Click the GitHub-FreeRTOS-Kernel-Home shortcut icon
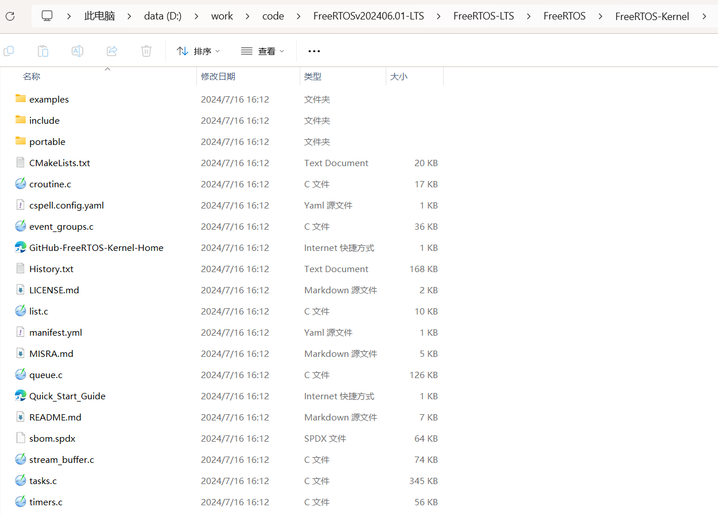This screenshot has width=718, height=515. 21,247
